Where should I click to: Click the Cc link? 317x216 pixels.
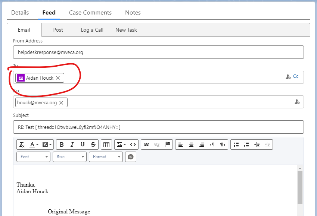coord(296,76)
